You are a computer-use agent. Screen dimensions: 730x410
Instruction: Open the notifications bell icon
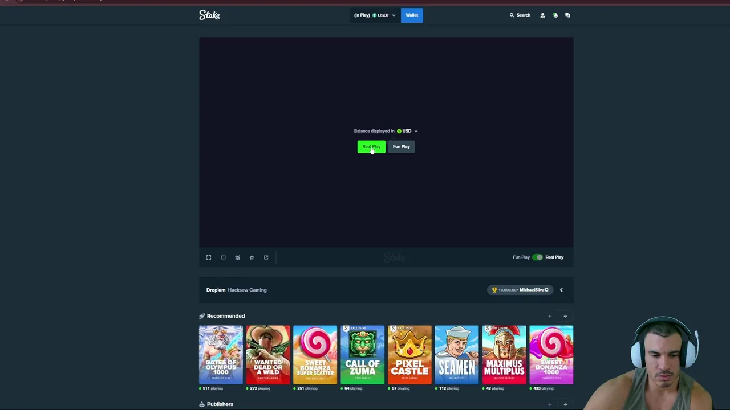point(555,15)
